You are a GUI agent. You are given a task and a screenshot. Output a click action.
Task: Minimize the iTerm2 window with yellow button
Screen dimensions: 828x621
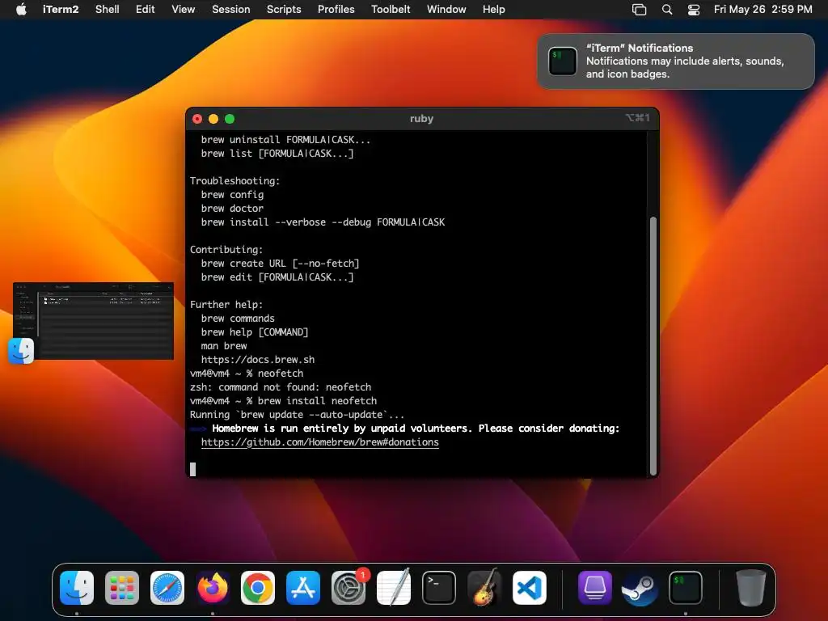[x=213, y=119]
